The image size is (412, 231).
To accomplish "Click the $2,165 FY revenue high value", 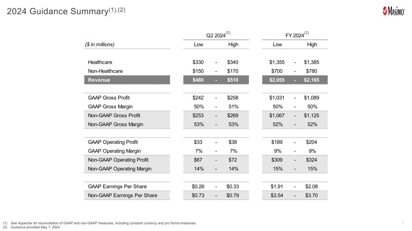I will tap(312, 80).
